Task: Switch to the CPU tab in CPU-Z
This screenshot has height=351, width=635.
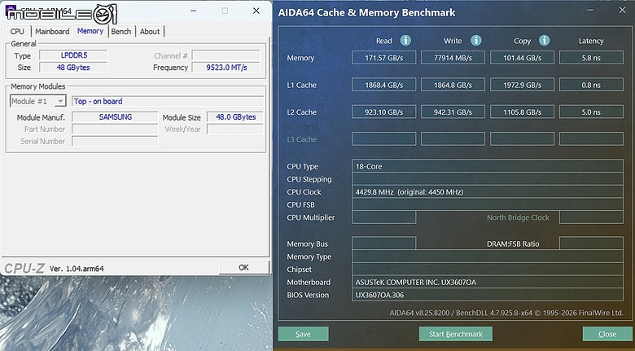Action: pyautogui.click(x=17, y=31)
